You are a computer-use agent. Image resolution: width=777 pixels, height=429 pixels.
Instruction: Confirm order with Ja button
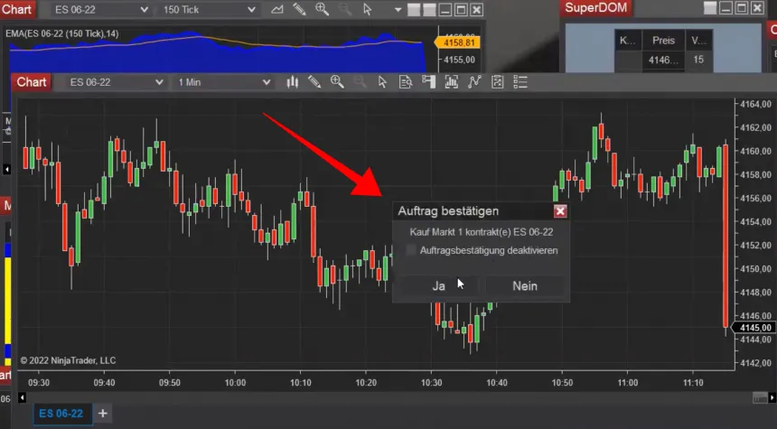tap(438, 285)
